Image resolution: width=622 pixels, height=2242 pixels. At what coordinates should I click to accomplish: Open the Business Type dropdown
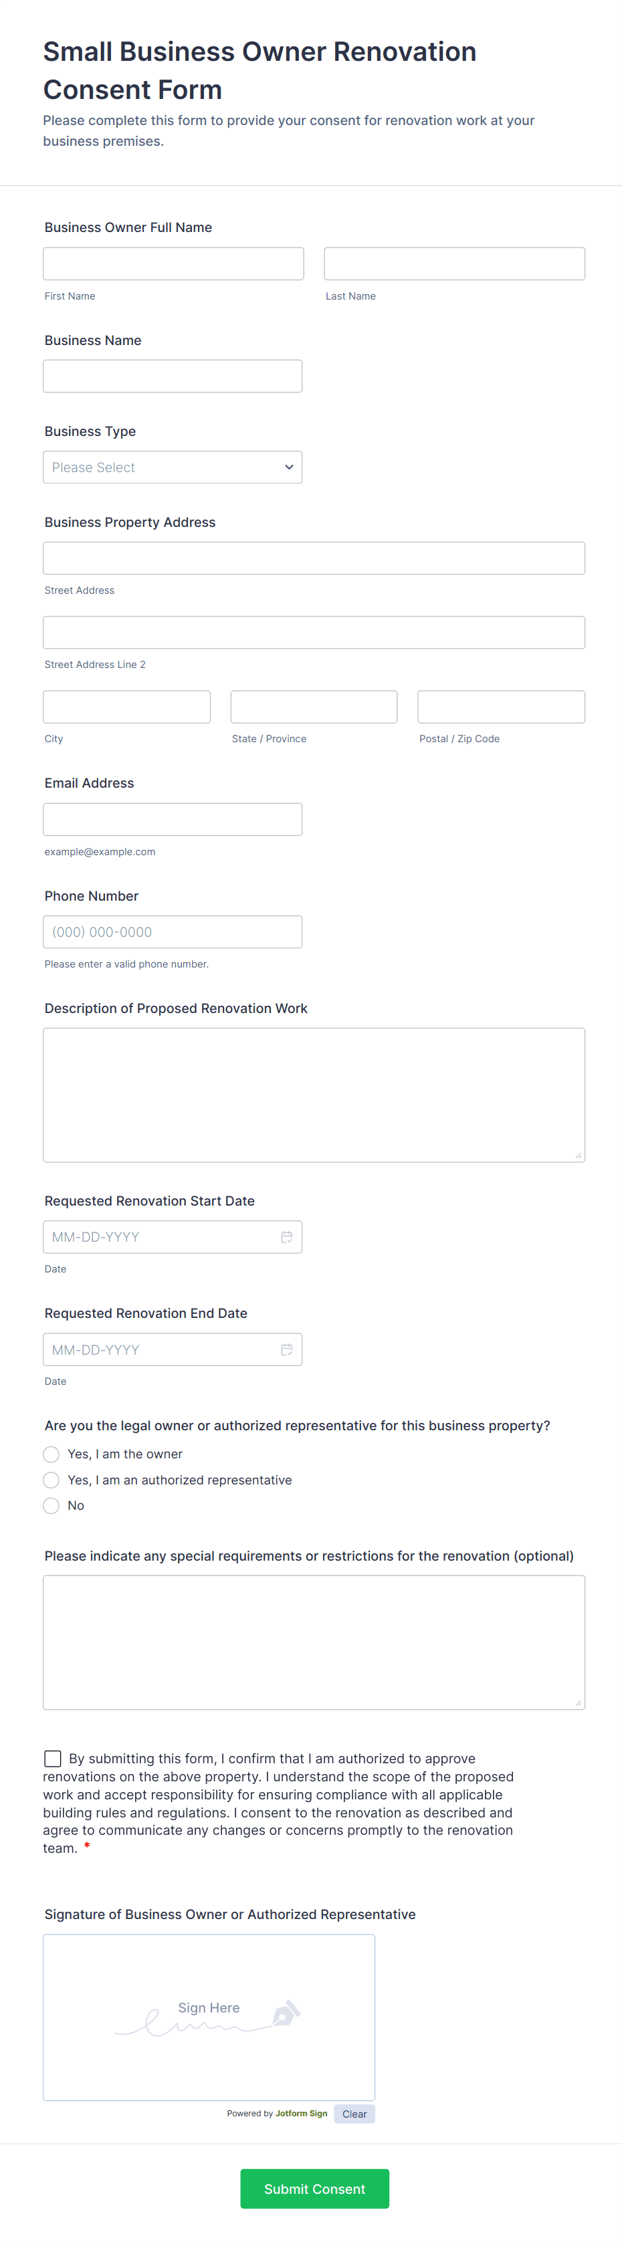pos(173,467)
